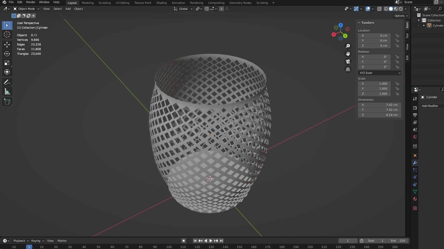Image resolution: width=444 pixels, height=249 pixels.
Task: Toggle lock on Location X
Action: click(397, 36)
